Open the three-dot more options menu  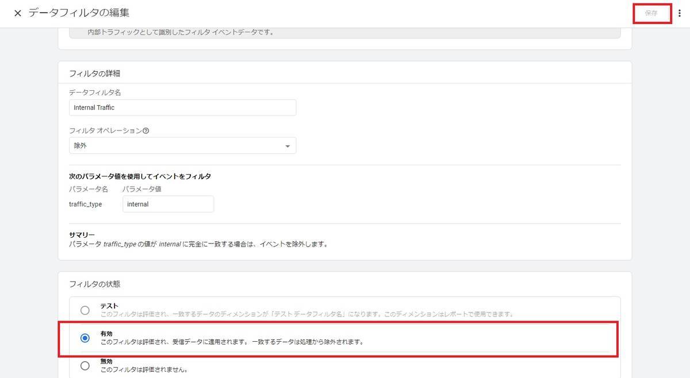(x=679, y=13)
